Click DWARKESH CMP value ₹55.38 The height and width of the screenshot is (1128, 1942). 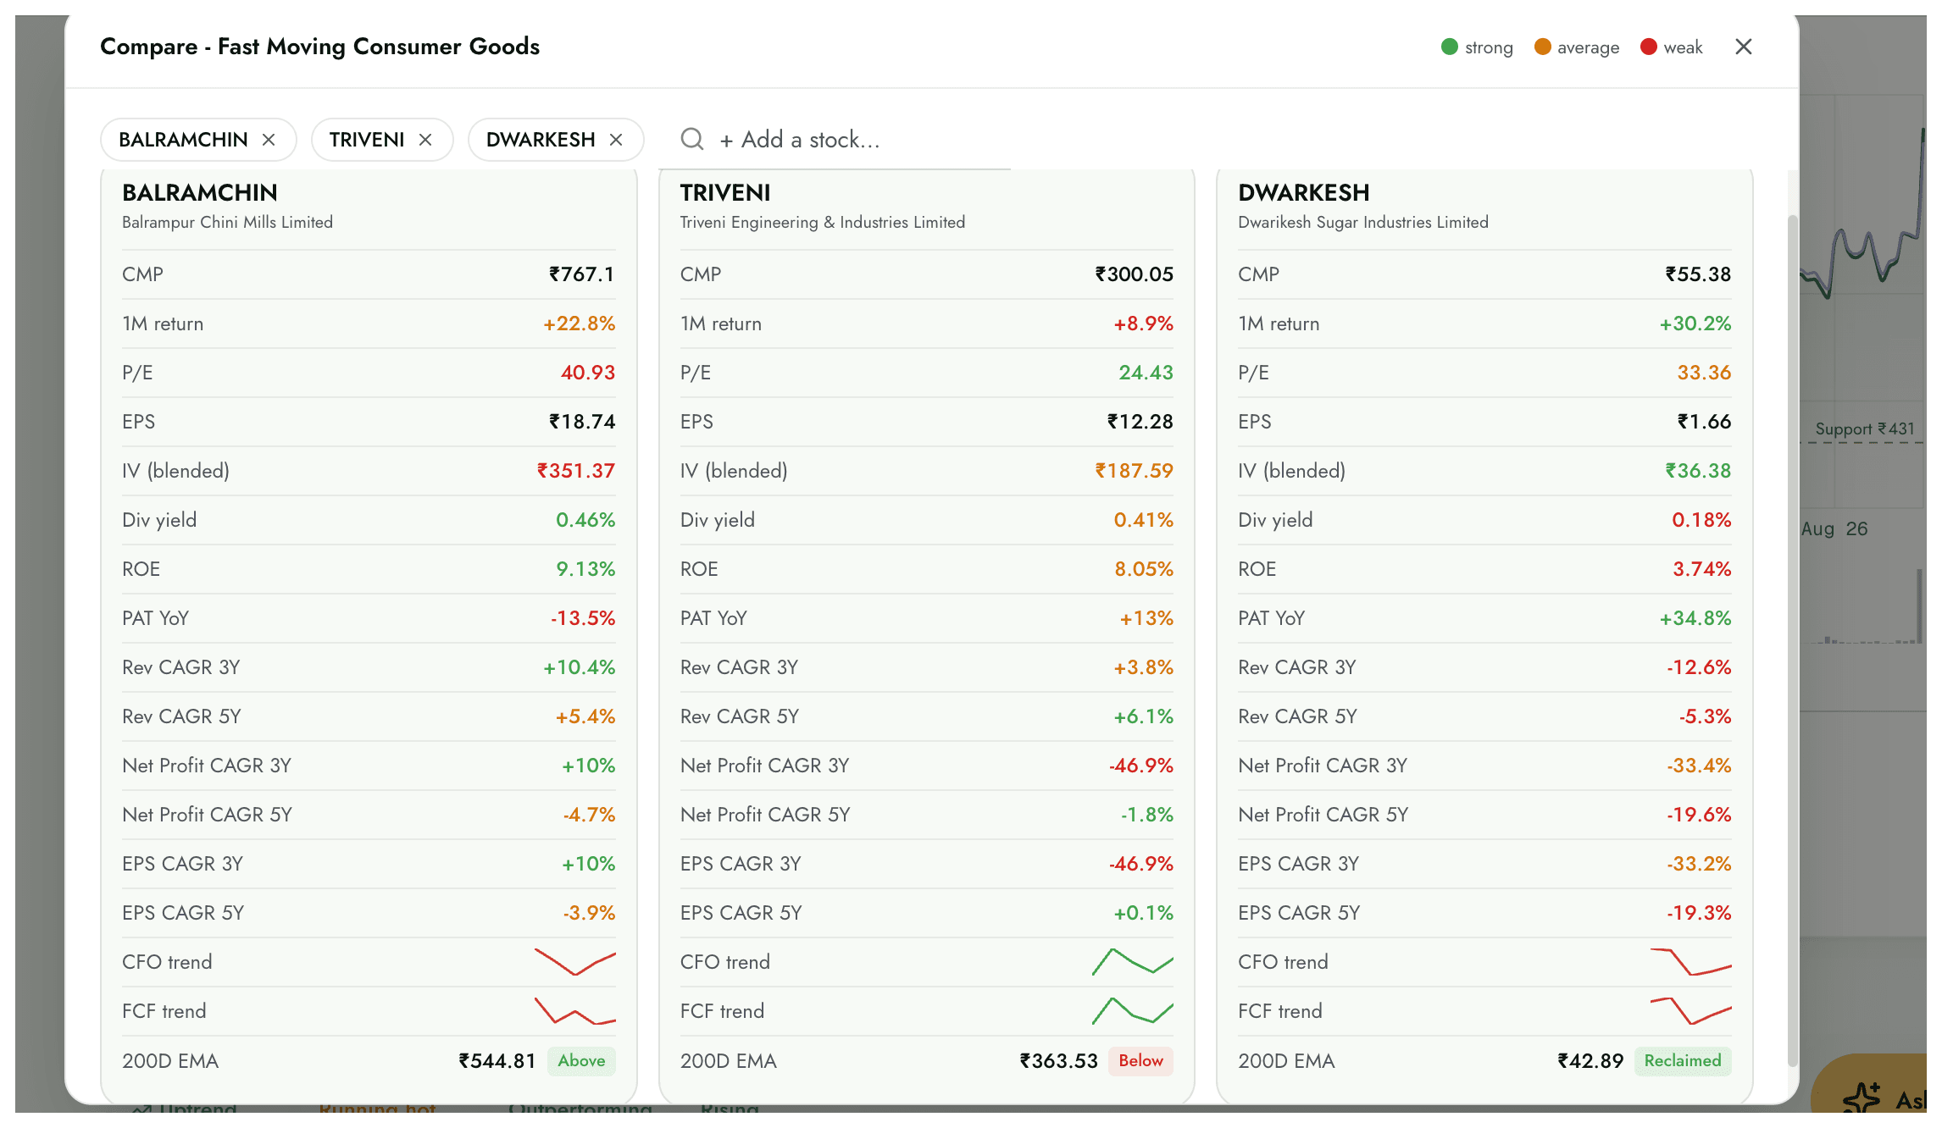[x=1698, y=274]
